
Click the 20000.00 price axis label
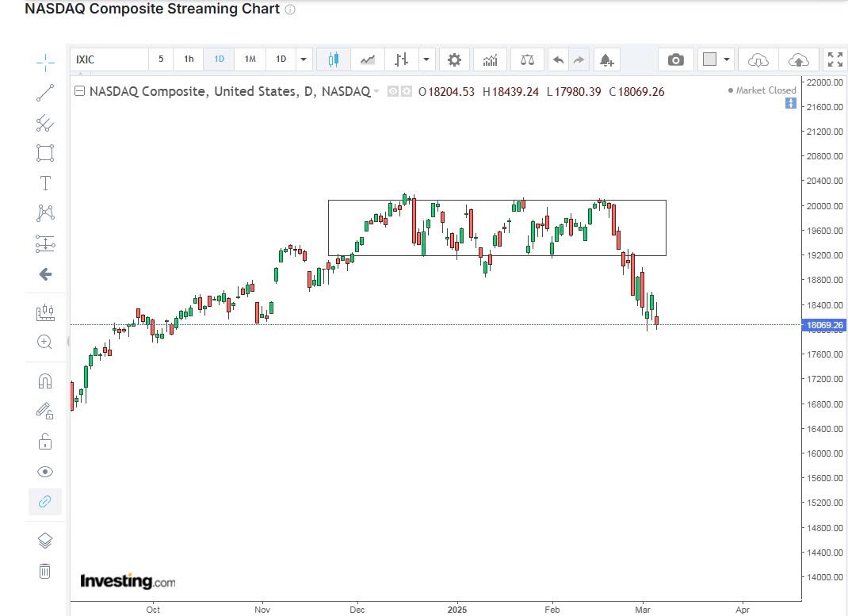coord(824,206)
